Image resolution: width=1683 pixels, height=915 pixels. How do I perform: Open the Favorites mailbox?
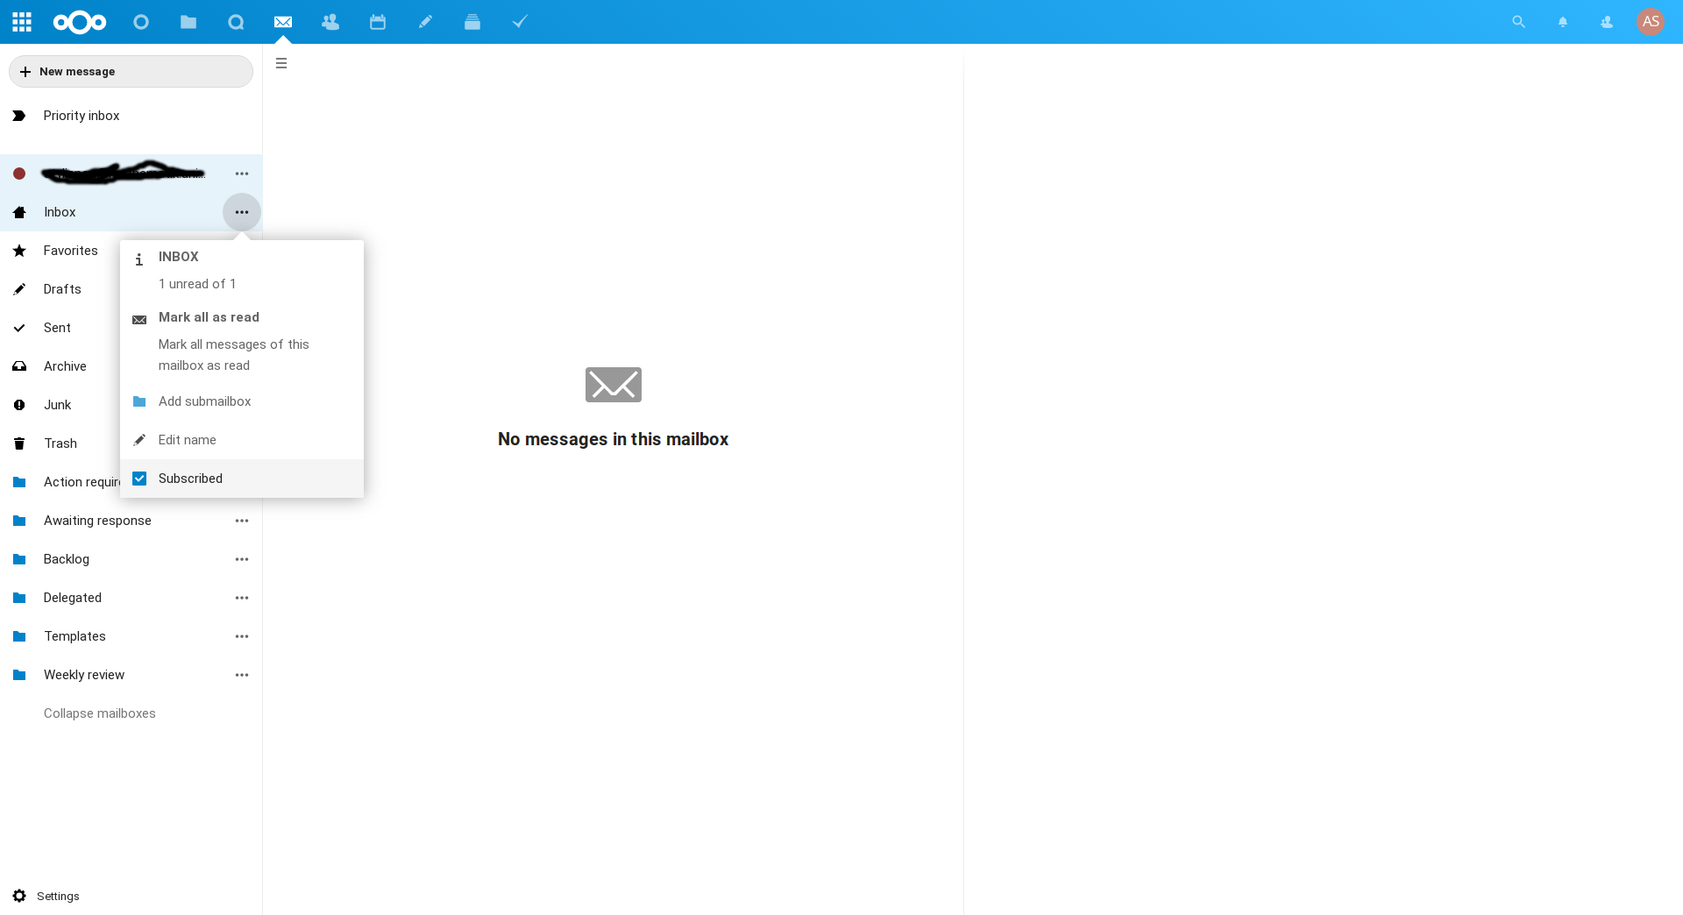[60, 251]
